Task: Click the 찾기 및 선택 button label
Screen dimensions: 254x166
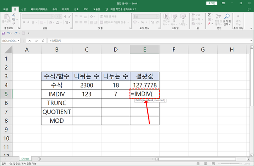Action: click(227, 23)
